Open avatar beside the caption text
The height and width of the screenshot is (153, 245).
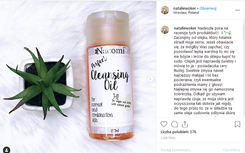point(165,30)
